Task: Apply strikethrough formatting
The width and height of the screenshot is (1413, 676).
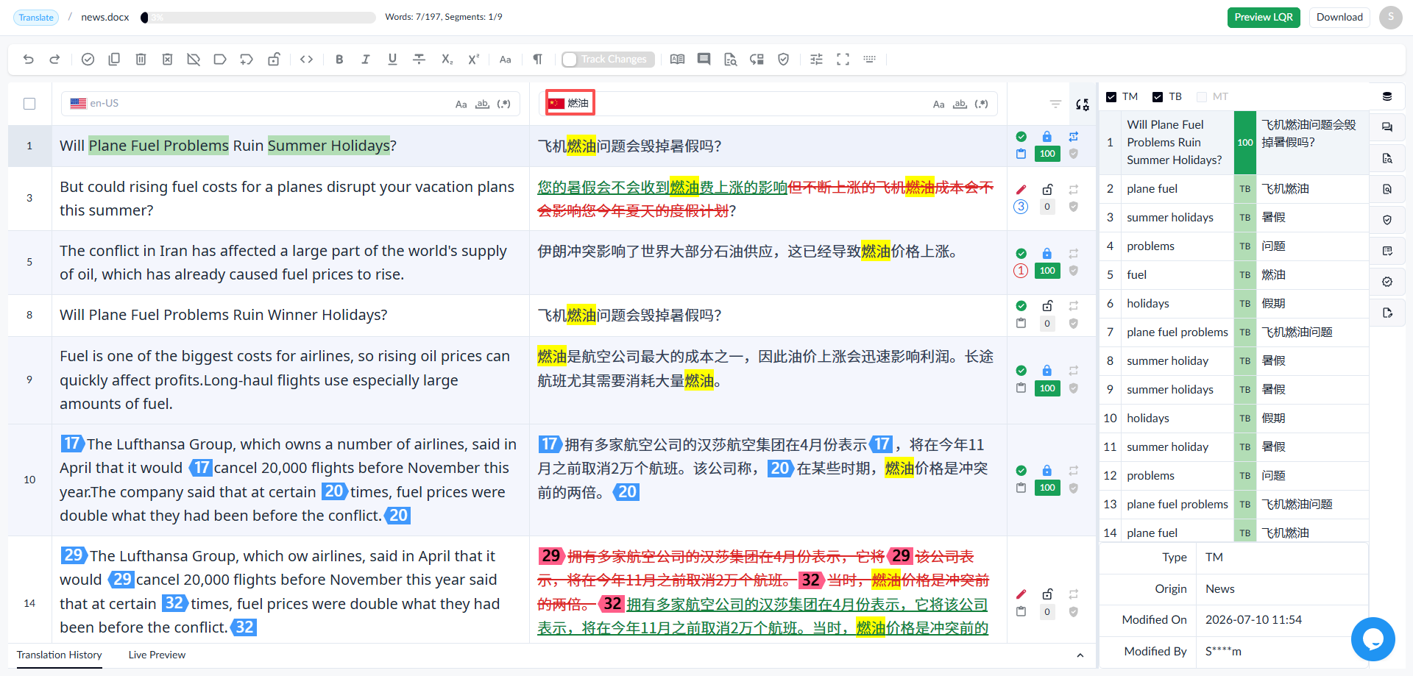Action: 419,60
